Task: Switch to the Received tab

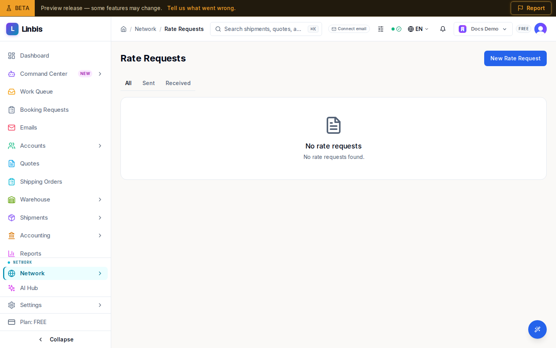Action: coord(178,83)
